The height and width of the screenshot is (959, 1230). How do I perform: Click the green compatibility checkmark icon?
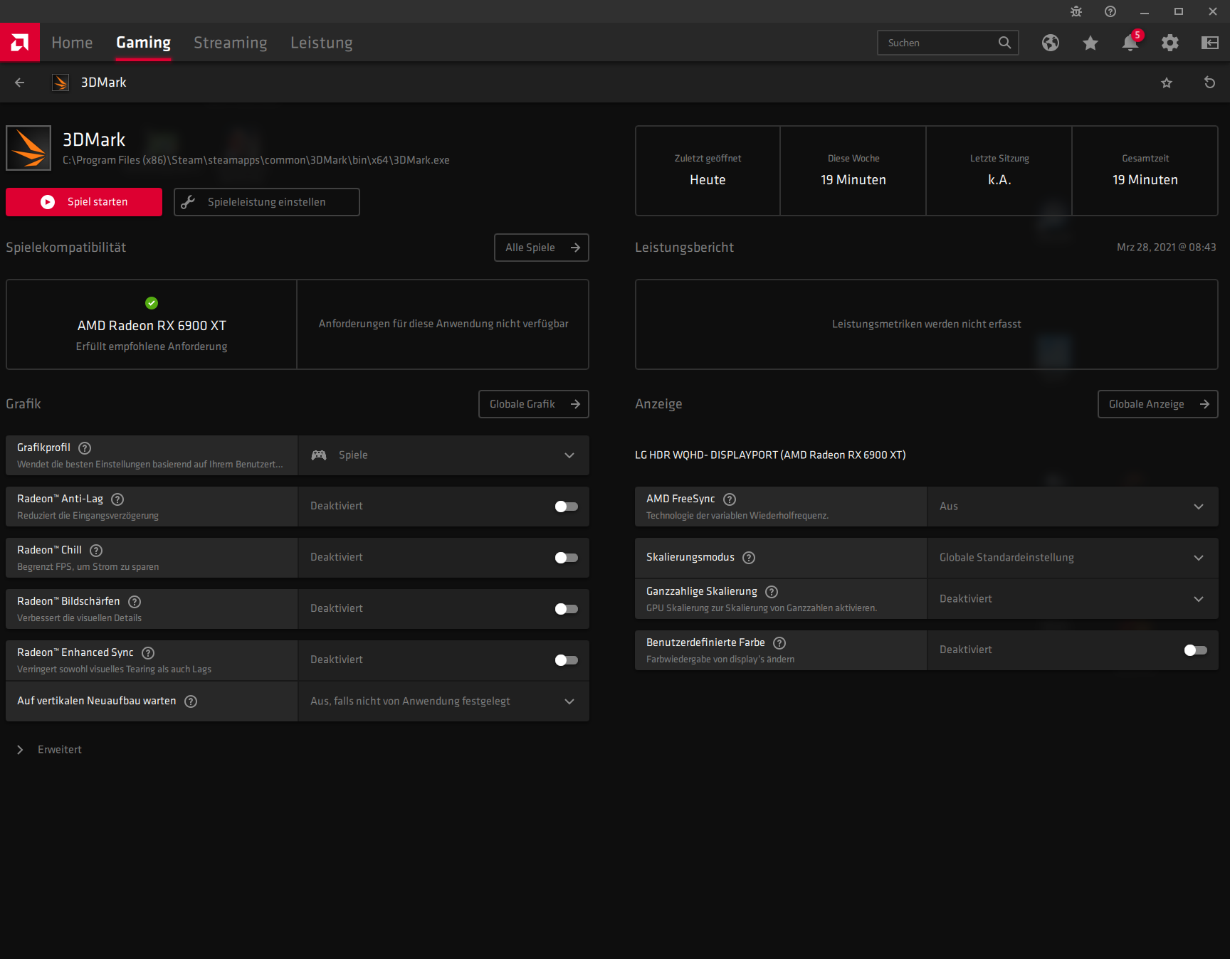(152, 303)
